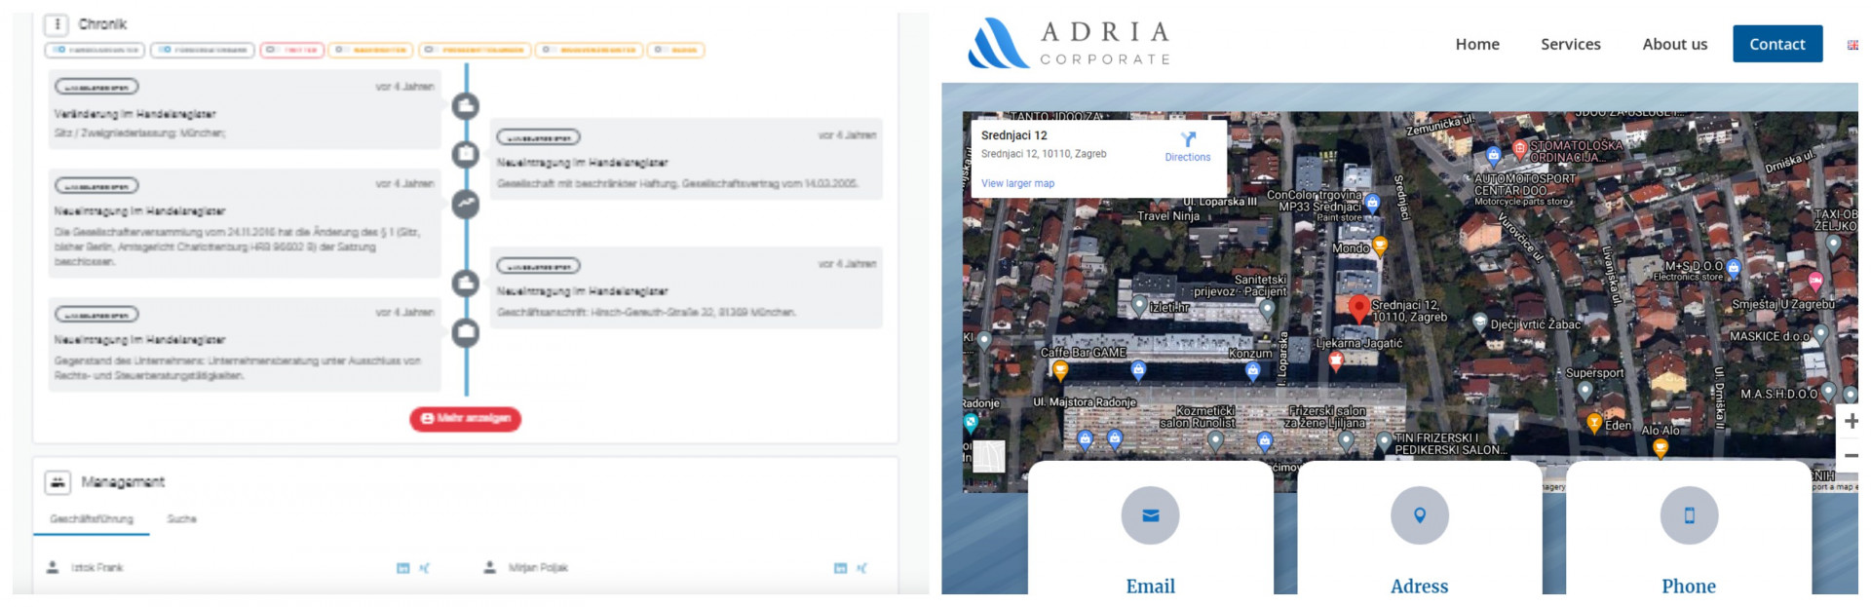This screenshot has width=1871, height=607.
Task: Click the Management section icon
Action: click(57, 482)
